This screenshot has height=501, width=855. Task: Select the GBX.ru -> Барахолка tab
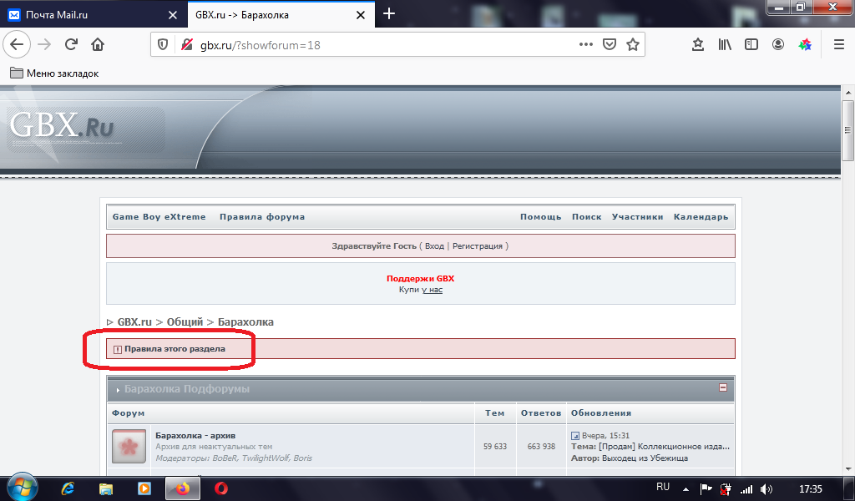pyautogui.click(x=281, y=15)
